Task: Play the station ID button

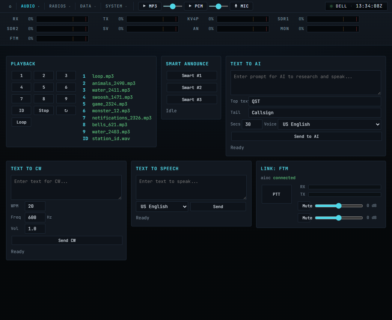Action: pyautogui.click(x=21, y=110)
